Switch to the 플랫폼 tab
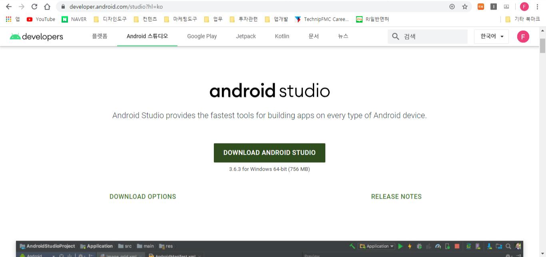 coord(100,36)
